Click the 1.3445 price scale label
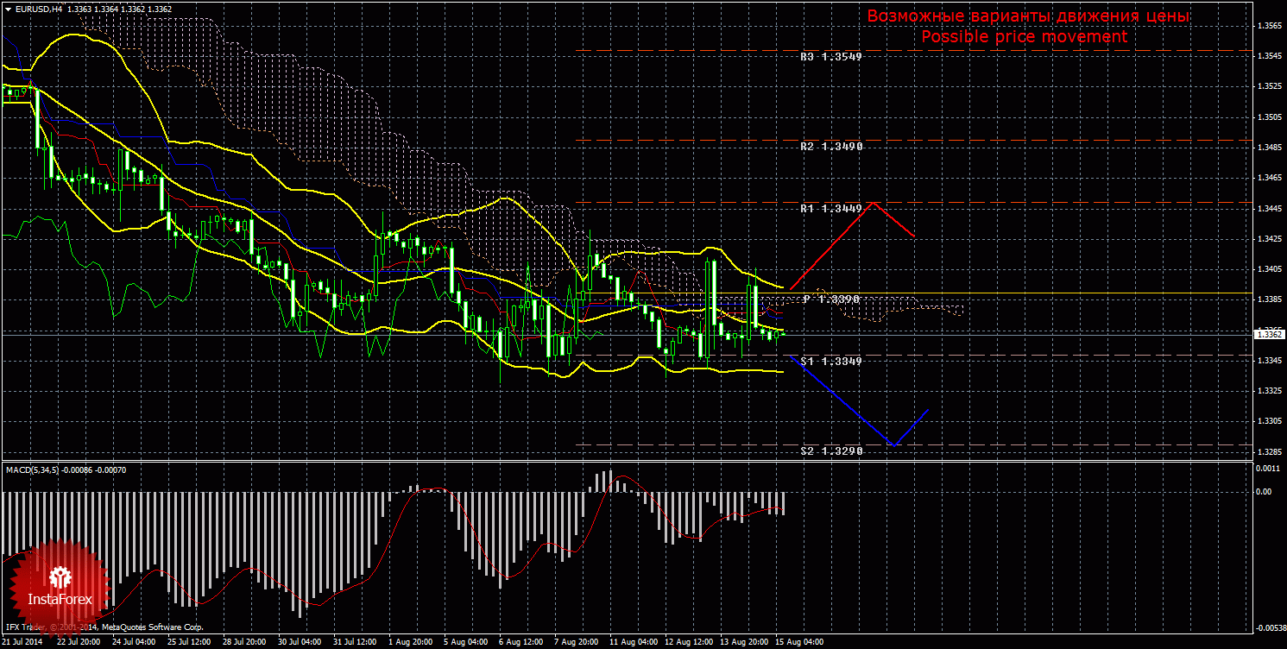 pyautogui.click(x=1269, y=208)
